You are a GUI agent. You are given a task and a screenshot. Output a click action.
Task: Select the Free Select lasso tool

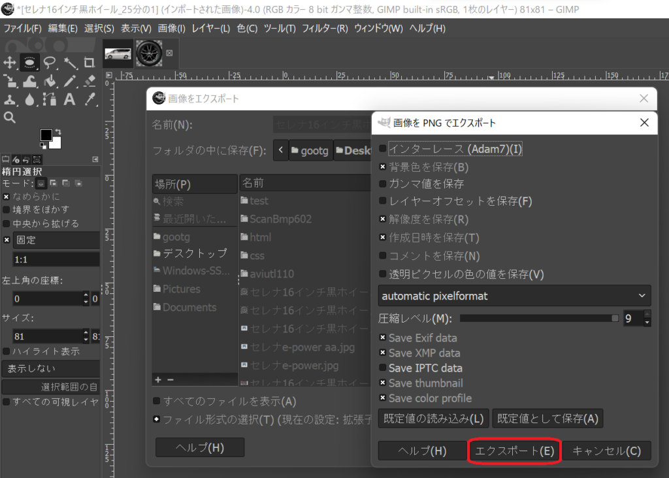click(x=50, y=63)
